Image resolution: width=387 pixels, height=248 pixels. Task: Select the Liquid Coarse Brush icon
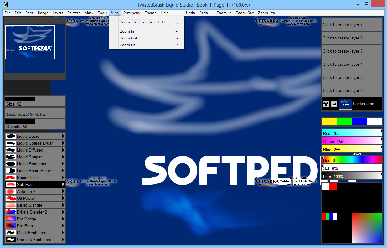coord(11,143)
